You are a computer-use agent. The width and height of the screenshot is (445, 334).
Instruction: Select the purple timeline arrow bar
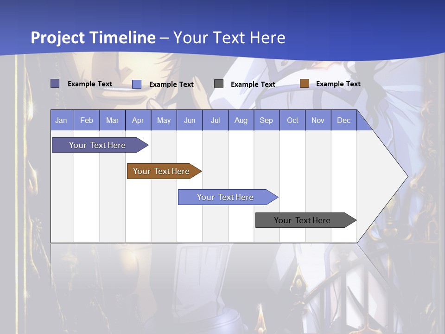97,145
